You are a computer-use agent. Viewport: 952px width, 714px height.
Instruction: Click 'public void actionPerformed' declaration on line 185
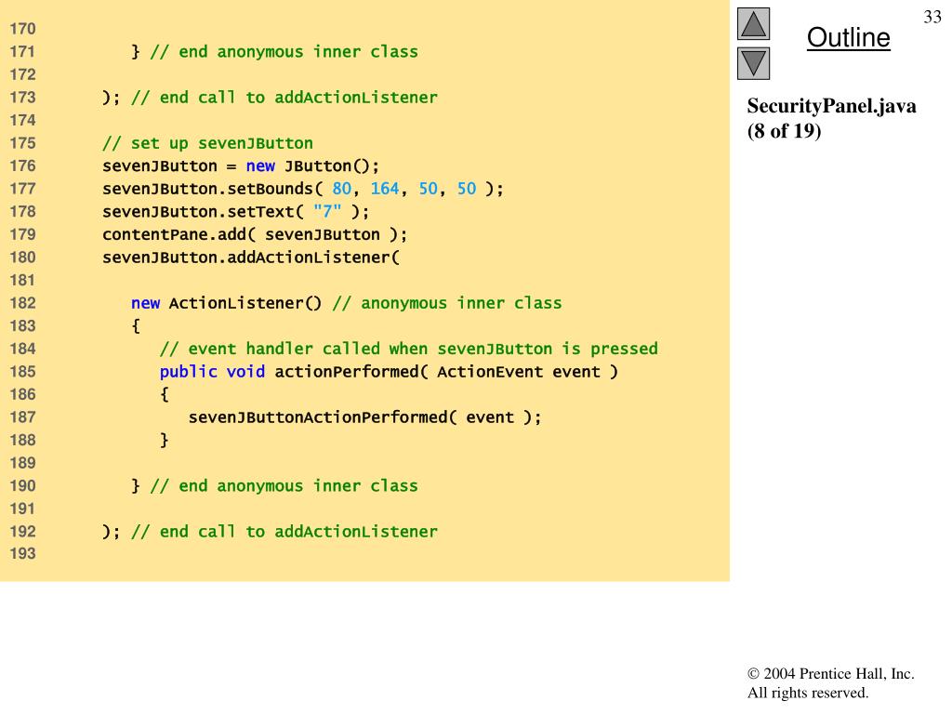tap(389, 372)
